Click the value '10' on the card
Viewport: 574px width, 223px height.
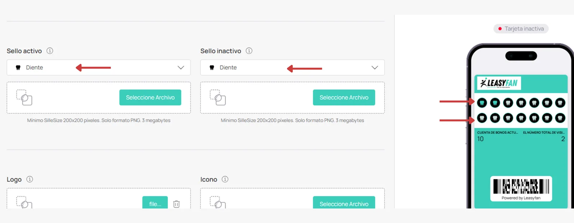click(x=480, y=139)
